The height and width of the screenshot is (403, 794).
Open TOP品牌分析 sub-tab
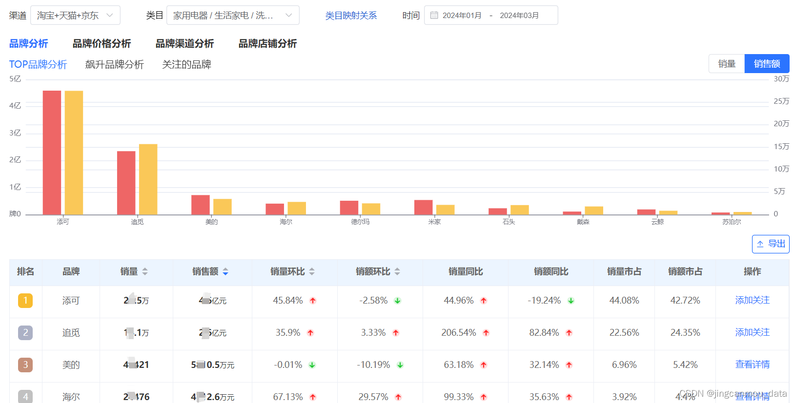pyautogui.click(x=38, y=64)
